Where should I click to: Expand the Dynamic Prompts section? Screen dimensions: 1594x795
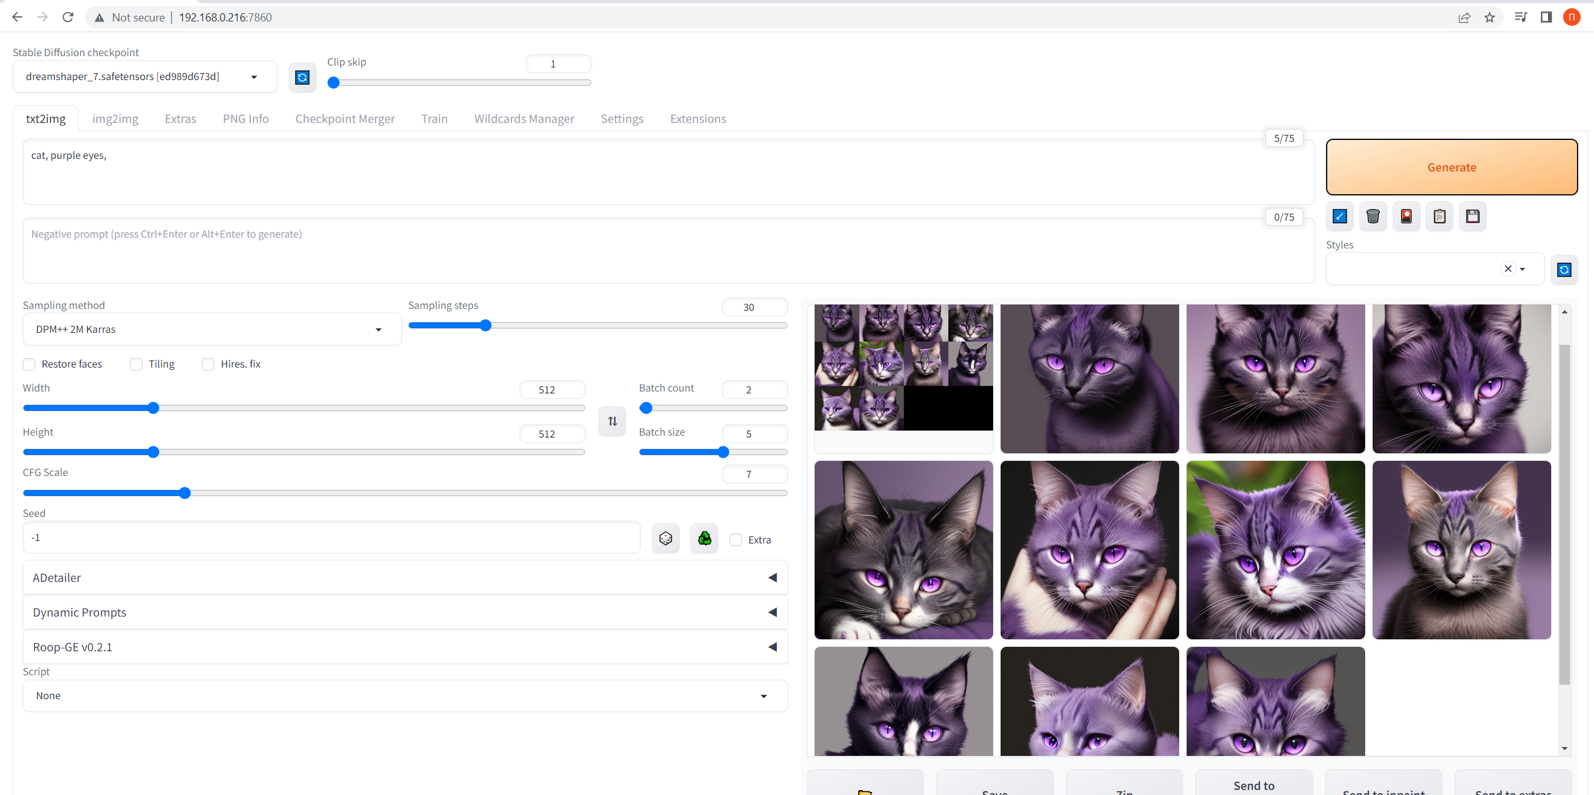405,612
